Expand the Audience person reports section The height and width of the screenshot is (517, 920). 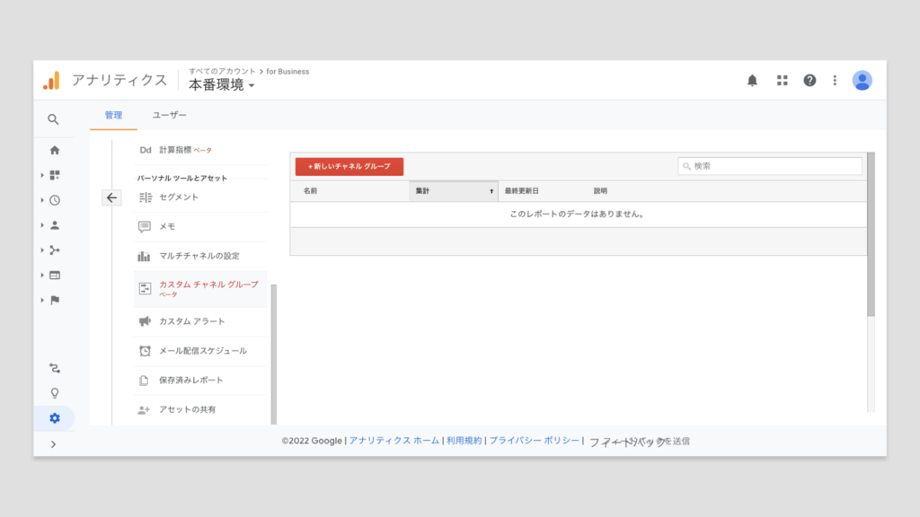tap(55, 225)
